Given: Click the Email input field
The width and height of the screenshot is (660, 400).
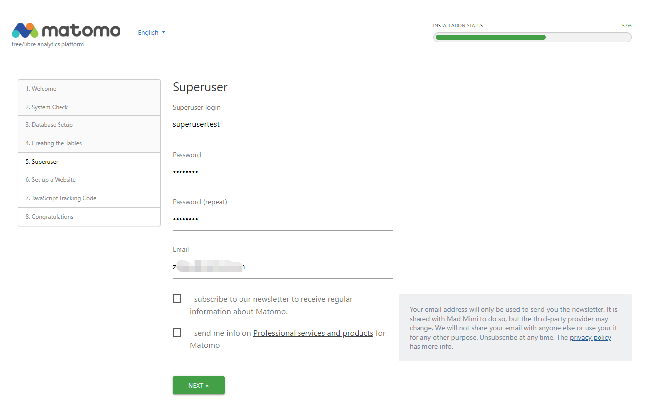Looking at the screenshot, I should pos(283,267).
